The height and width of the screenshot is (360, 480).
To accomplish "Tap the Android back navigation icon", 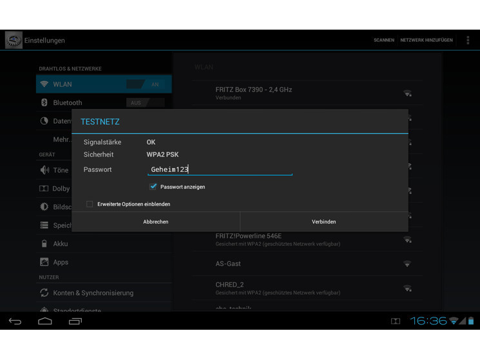I will click(15, 321).
